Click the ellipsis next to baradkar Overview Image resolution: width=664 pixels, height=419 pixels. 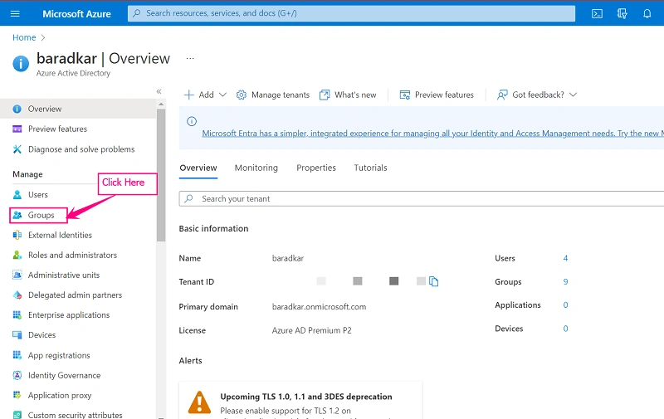pyautogui.click(x=190, y=58)
